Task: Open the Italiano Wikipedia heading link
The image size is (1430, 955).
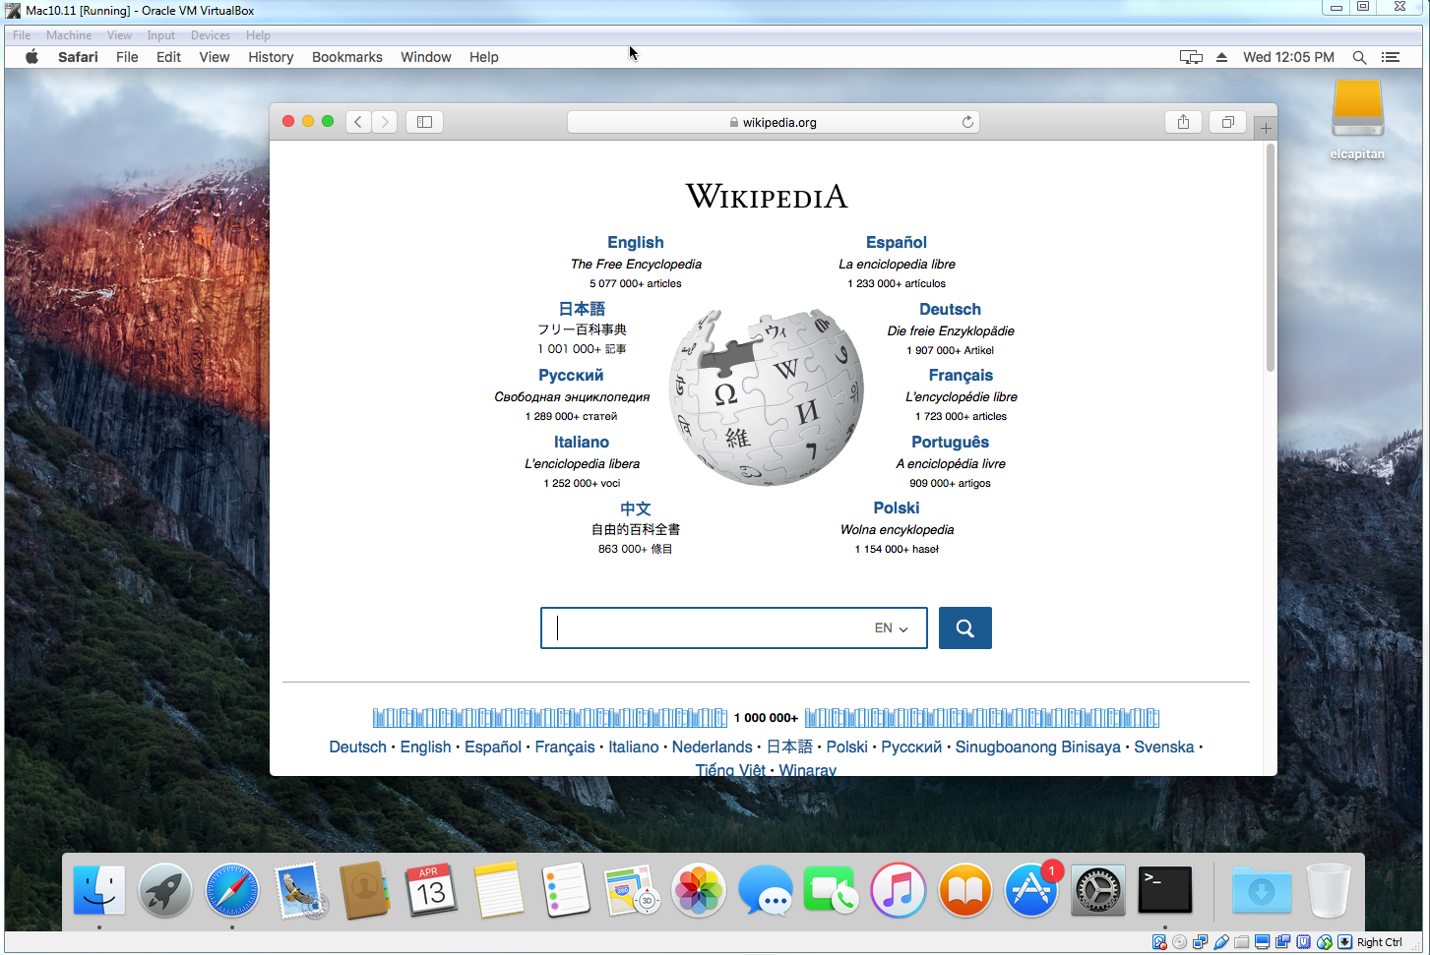Action: [x=582, y=442]
